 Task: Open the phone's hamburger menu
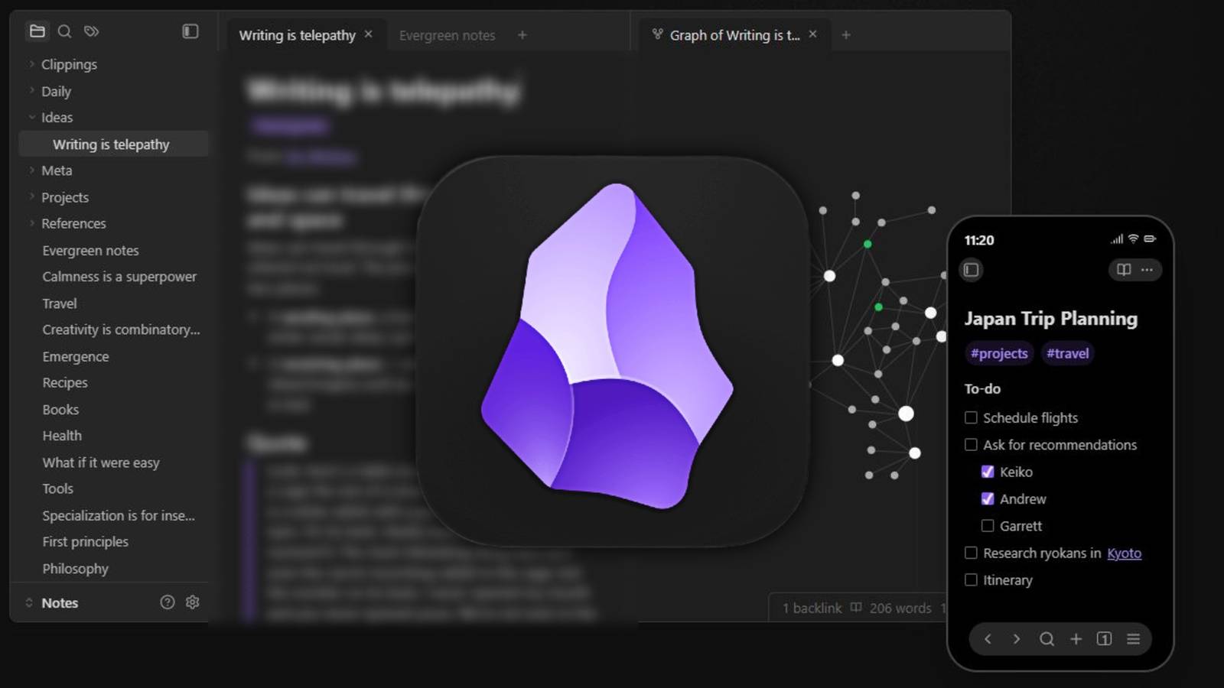pos(1134,639)
